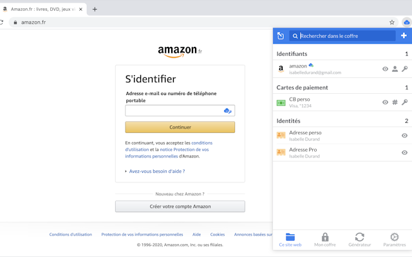Copy security code of CB perso card
Viewport: 412px width, 257px height.
point(404,102)
